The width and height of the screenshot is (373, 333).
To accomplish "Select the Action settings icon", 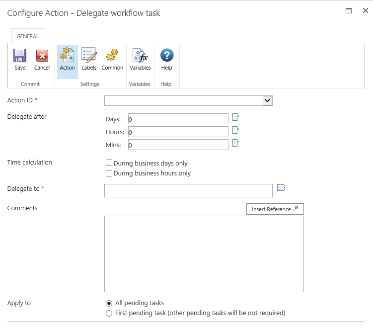I will [x=67, y=56].
